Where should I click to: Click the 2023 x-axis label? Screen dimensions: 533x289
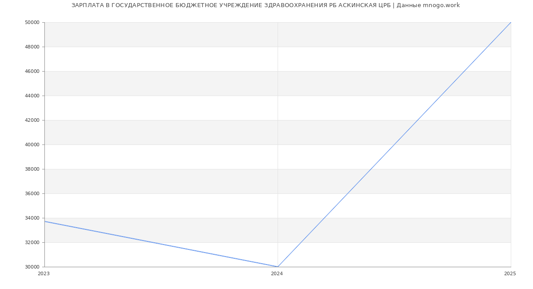44,274
